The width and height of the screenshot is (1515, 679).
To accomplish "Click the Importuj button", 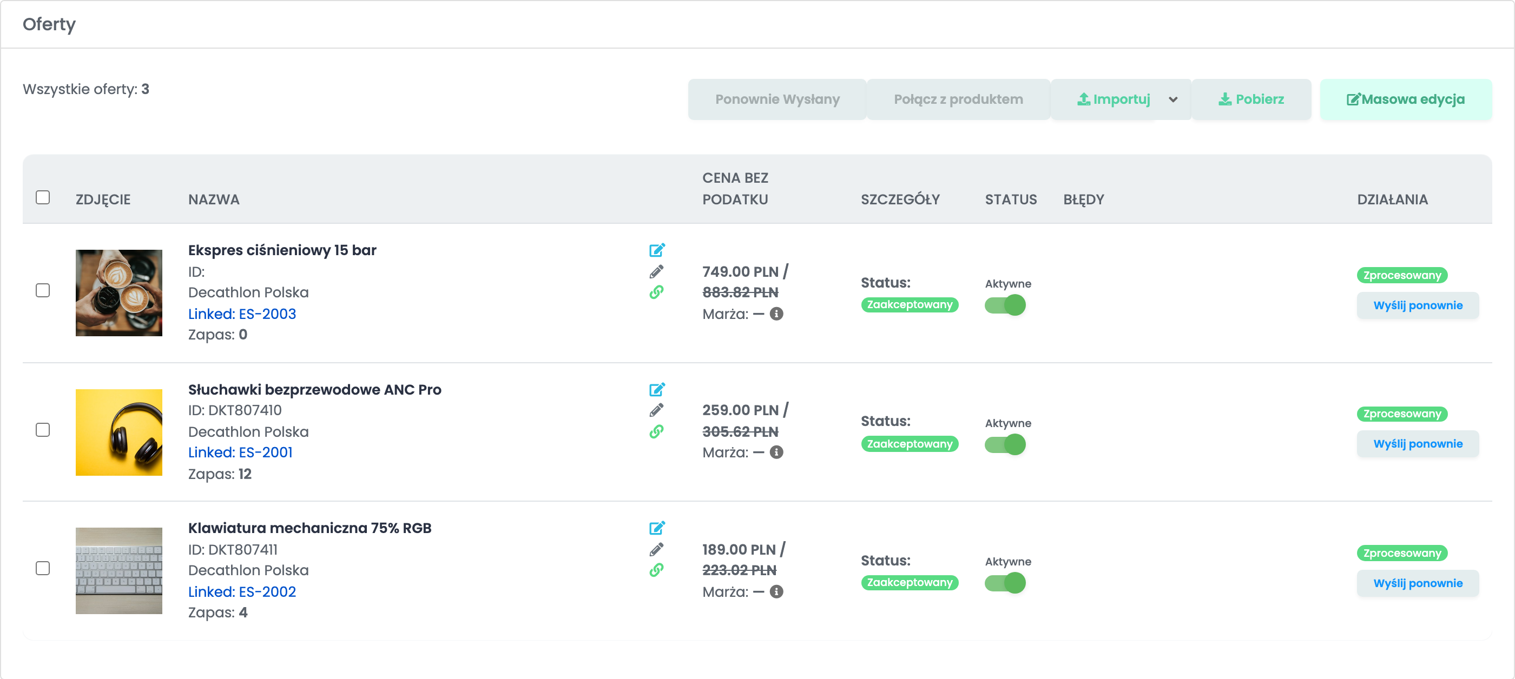I will tap(1113, 100).
